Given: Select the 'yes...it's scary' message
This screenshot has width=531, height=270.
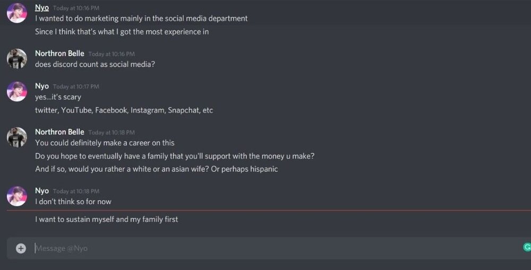Looking at the screenshot, I should [58, 97].
